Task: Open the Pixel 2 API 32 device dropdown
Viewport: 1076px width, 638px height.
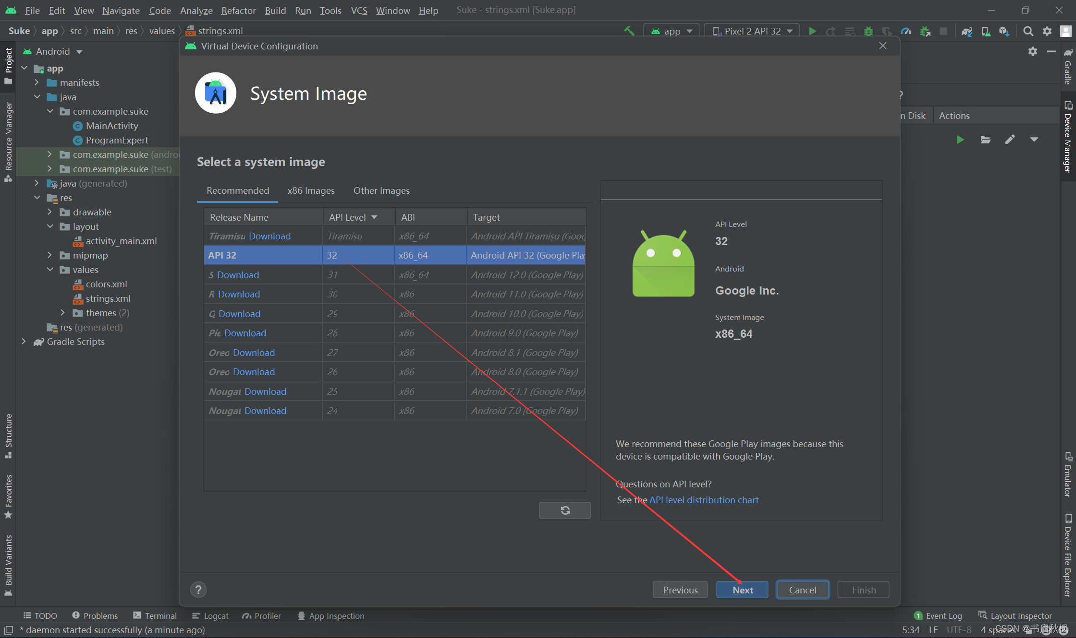Action: 752,31
